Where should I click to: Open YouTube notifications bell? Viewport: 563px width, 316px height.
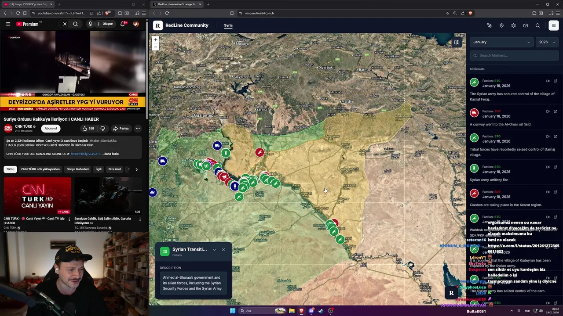click(123, 24)
